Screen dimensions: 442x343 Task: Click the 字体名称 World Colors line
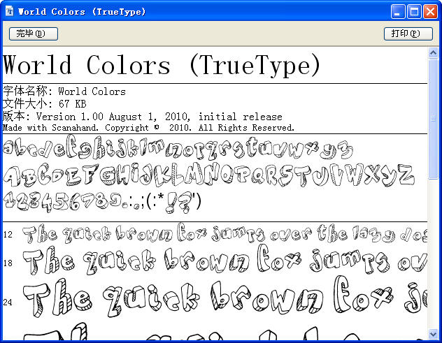pyautogui.click(x=64, y=92)
